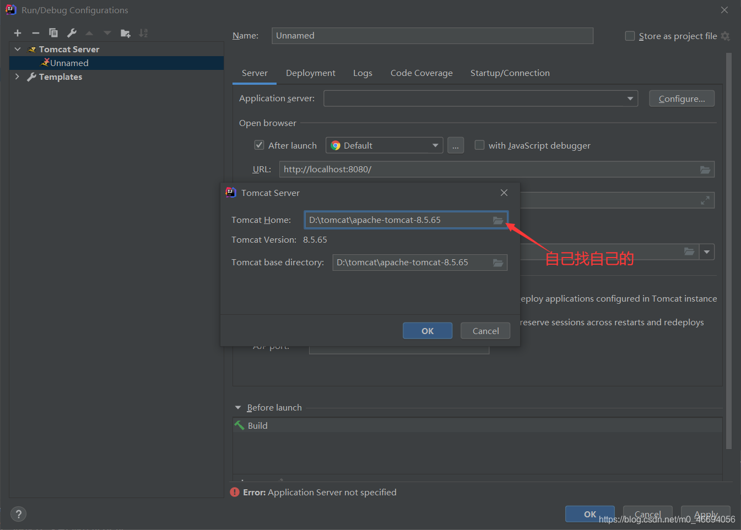Open Logs tab
The image size is (741, 530).
coord(363,73)
